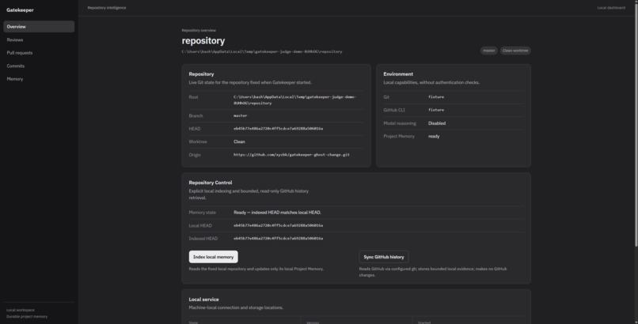Viewport: 638px width, 324px height.
Task: Click the Root path value
Action: pos(295,100)
